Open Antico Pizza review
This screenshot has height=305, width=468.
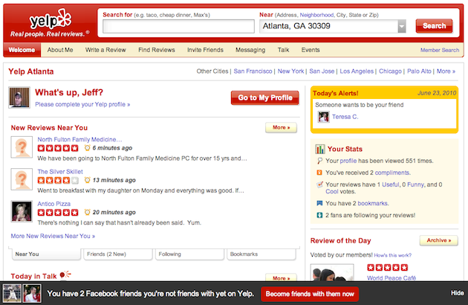coord(54,204)
